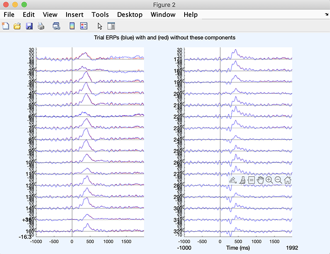Image resolution: width=330 pixels, height=254 pixels.
Task: Open the Insert menu
Action: 74,15
